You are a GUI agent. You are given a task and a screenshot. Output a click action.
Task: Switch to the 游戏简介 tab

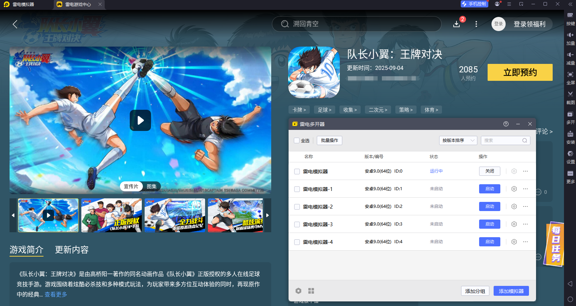pos(27,250)
